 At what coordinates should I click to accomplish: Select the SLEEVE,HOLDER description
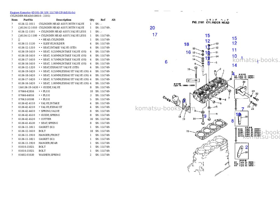point(54,43)
